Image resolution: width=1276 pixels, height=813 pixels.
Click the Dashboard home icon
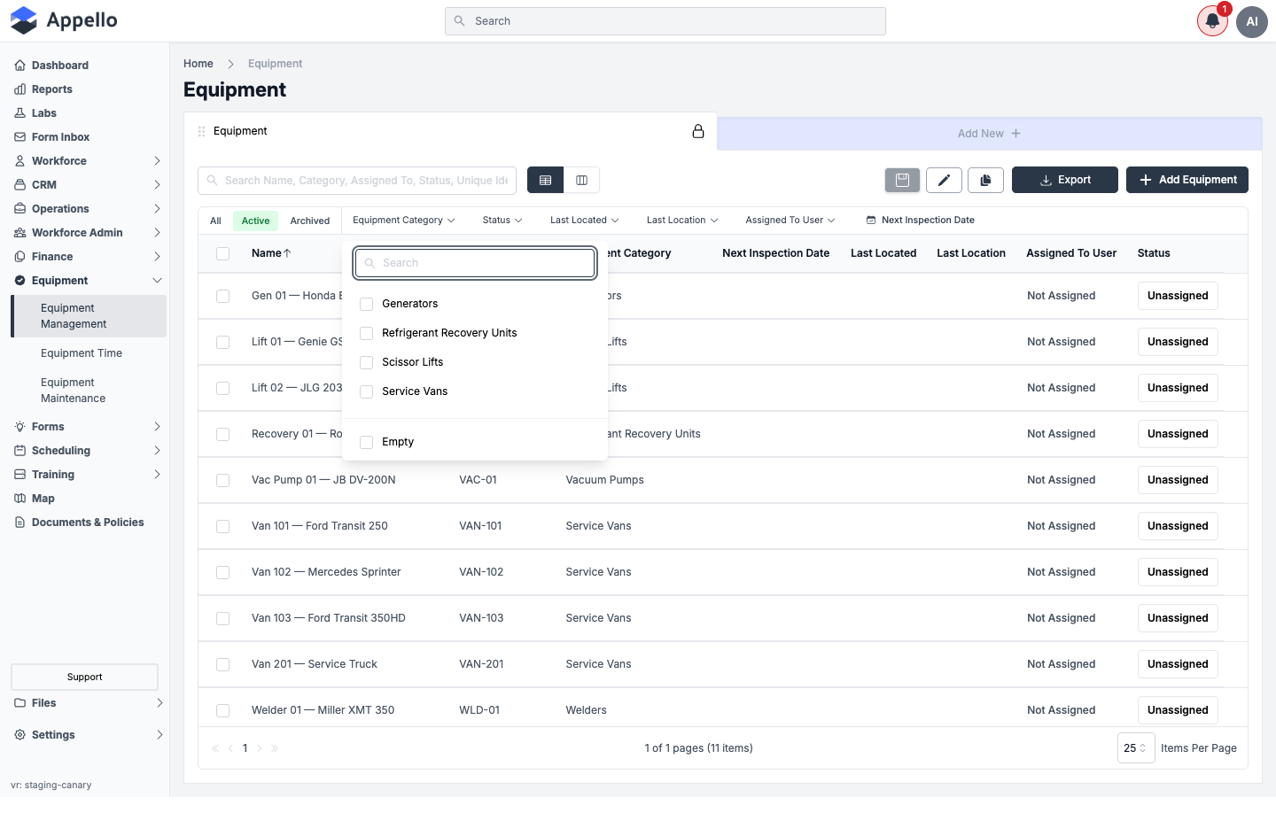click(20, 66)
